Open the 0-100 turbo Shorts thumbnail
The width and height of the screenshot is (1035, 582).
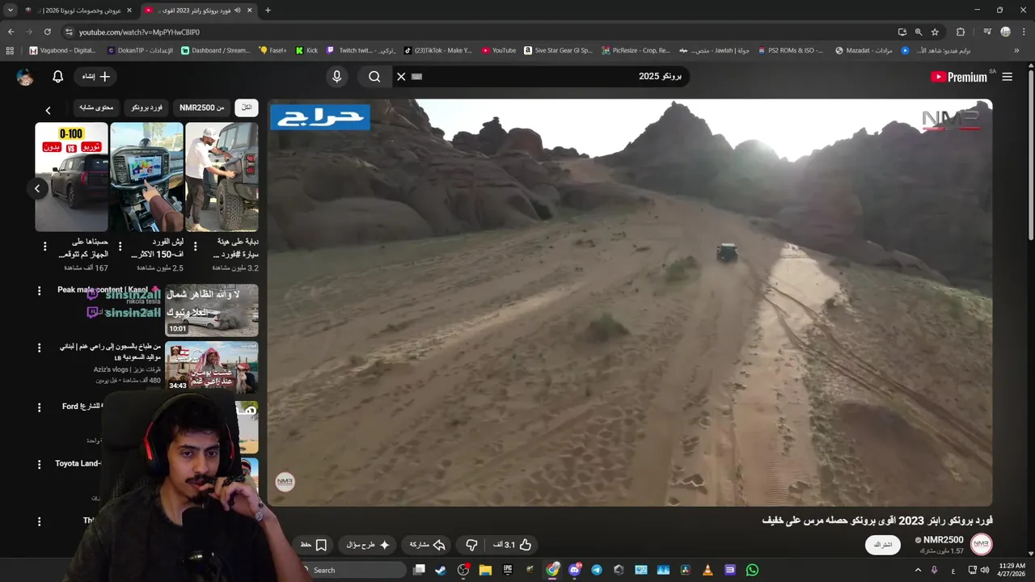(71, 177)
